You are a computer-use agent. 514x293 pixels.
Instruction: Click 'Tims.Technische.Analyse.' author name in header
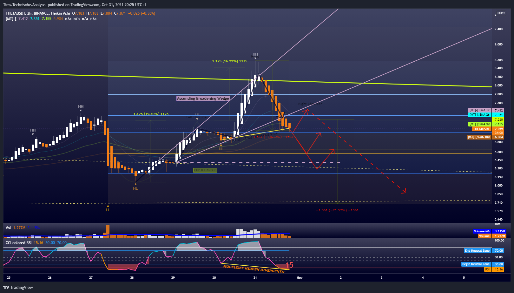pos(25,5)
